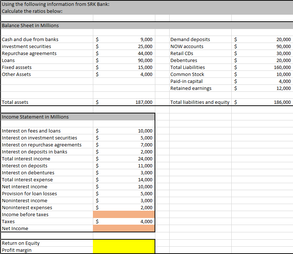Click the 4,000 Other Assets value

point(124,75)
